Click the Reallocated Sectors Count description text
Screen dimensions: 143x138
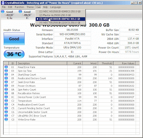pos(32,78)
